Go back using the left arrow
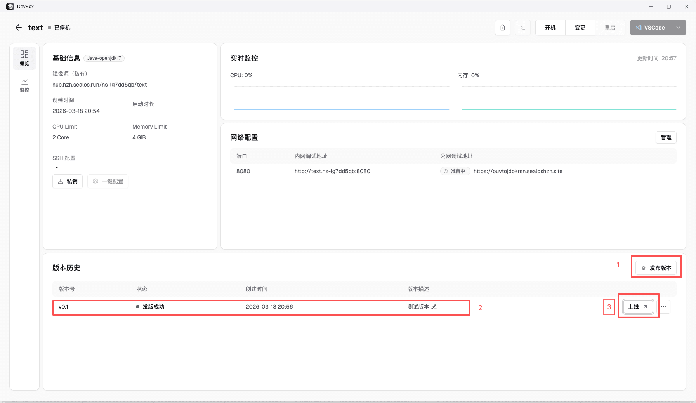 click(x=19, y=28)
